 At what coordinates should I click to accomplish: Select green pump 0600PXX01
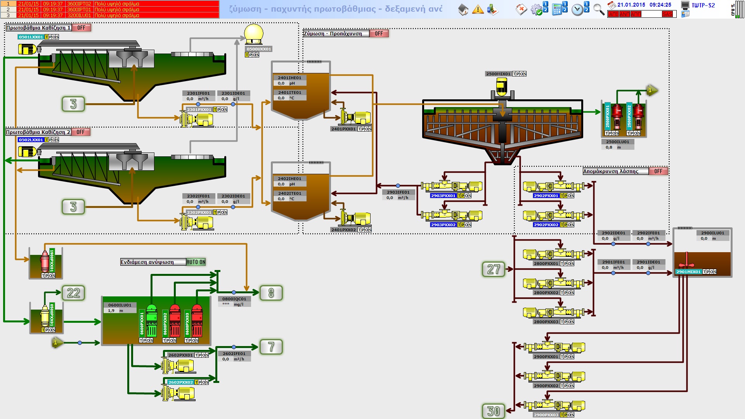(151, 321)
